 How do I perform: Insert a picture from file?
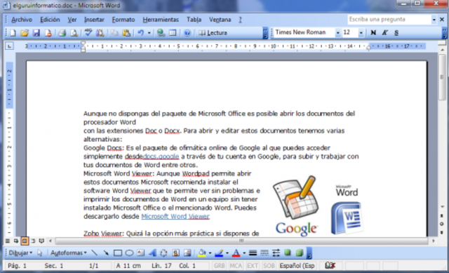(x=187, y=253)
